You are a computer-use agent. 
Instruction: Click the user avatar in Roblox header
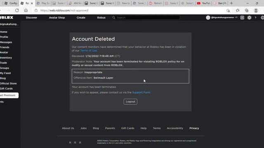pos(208,17)
